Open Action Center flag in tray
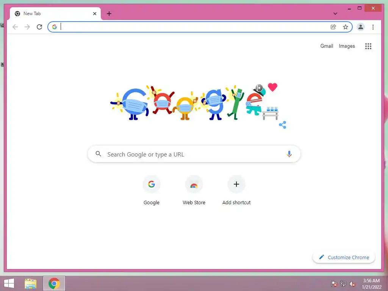388x291 pixels. (334, 284)
